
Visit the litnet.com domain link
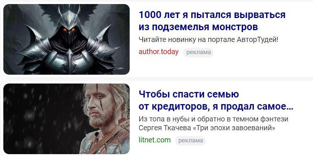click(x=155, y=140)
